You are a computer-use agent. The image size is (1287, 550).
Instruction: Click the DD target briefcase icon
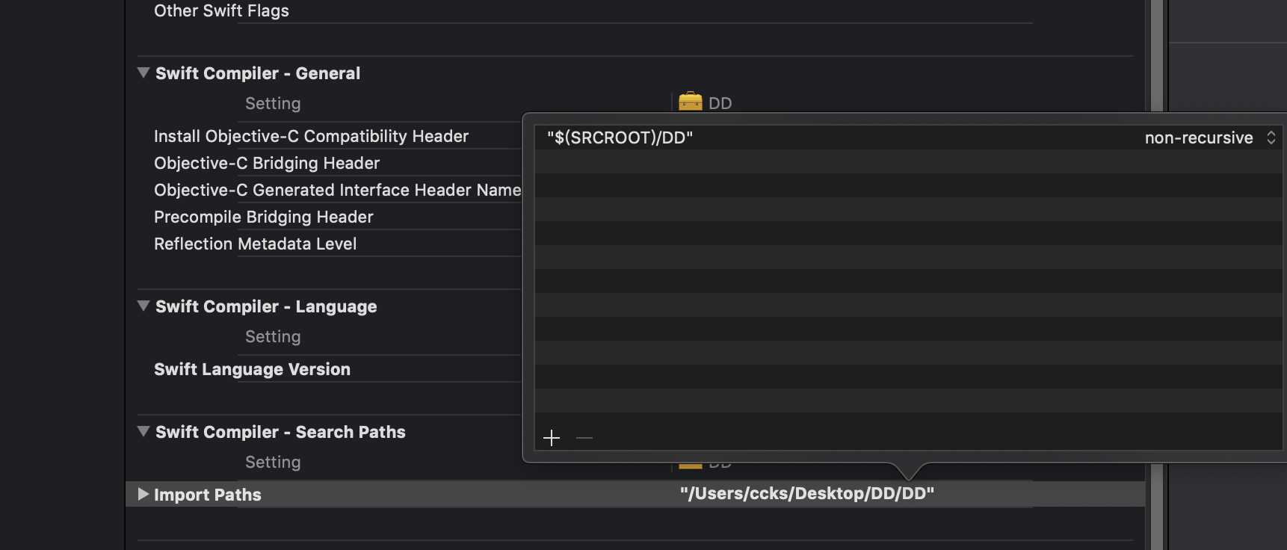pyautogui.click(x=691, y=102)
